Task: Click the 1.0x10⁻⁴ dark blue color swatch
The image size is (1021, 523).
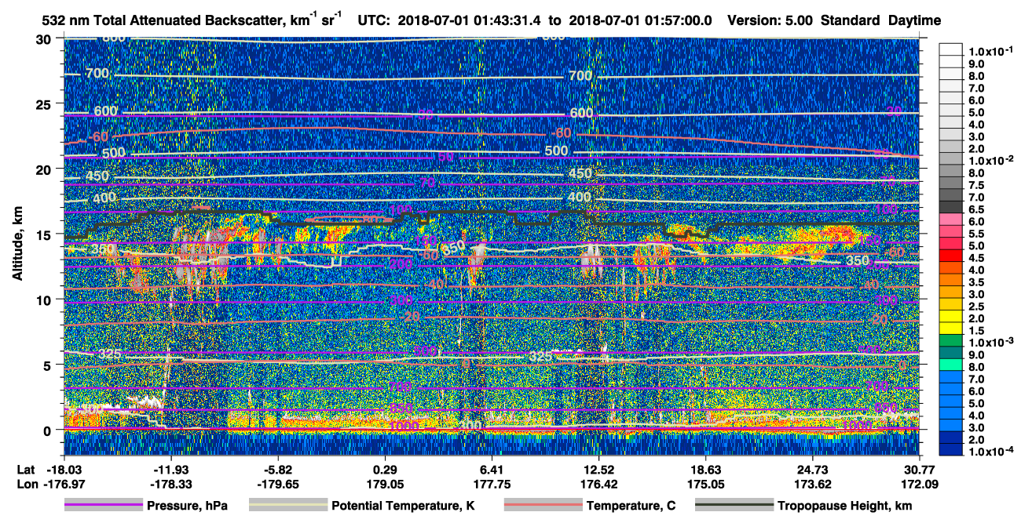Action: click(950, 449)
